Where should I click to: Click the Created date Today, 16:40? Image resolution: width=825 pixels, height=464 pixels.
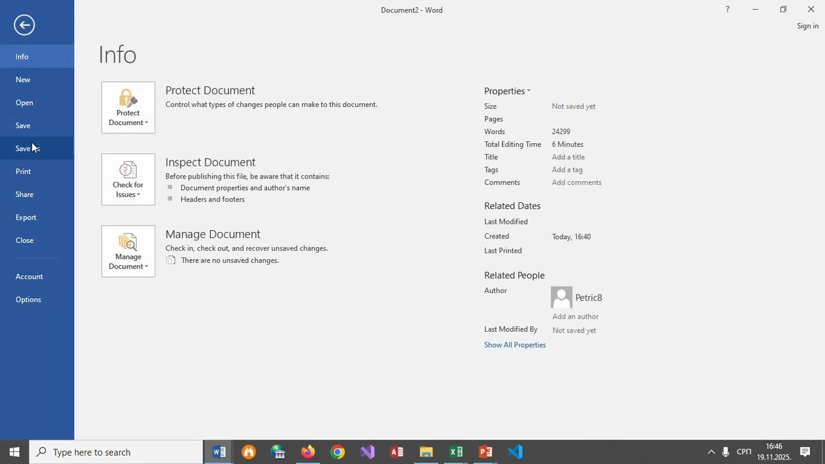pos(571,237)
